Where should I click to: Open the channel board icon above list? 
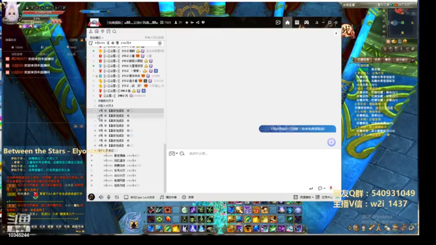[x=108, y=32]
